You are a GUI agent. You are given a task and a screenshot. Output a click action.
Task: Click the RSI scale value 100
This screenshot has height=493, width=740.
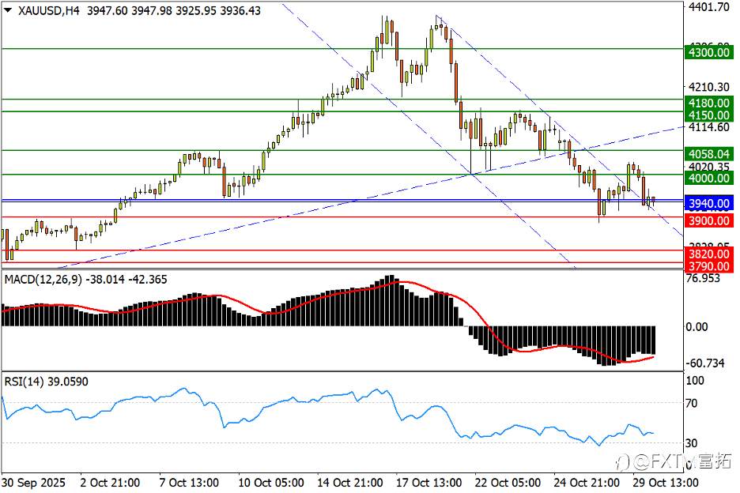[695, 380]
